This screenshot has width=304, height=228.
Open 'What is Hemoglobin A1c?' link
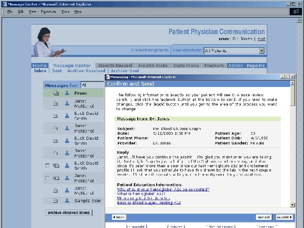(x=141, y=194)
